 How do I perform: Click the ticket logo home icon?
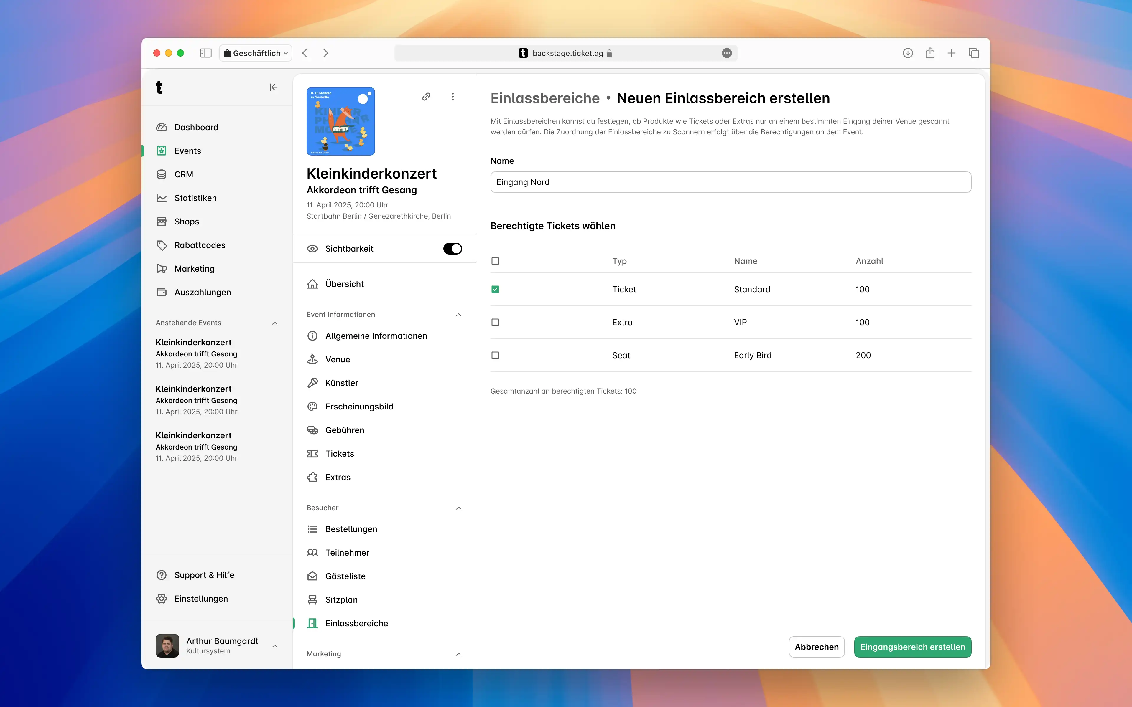159,87
